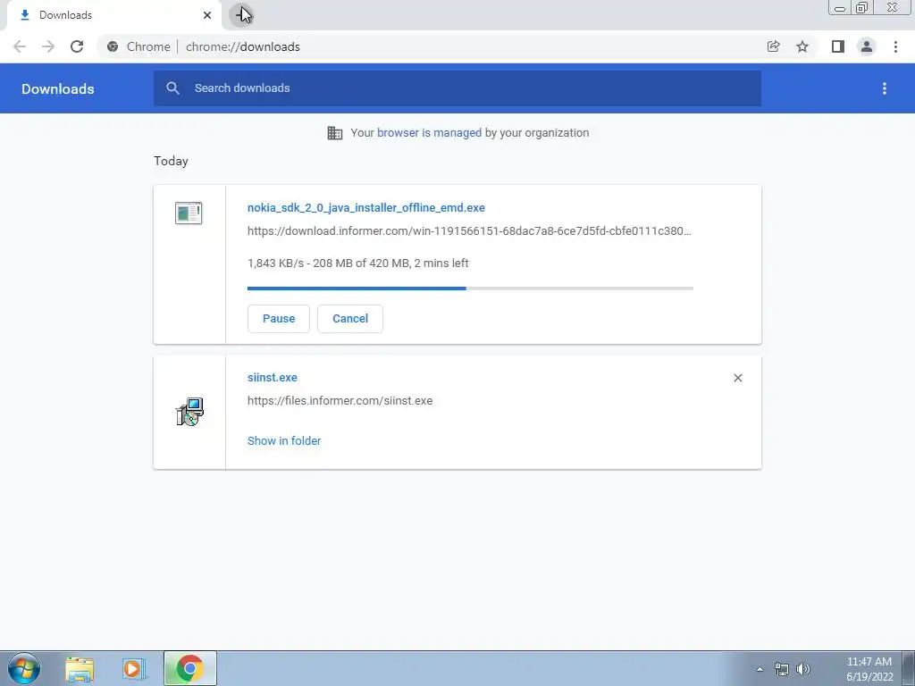915x686 pixels.
Task: Click the Downloads page heading
Action: (x=58, y=88)
